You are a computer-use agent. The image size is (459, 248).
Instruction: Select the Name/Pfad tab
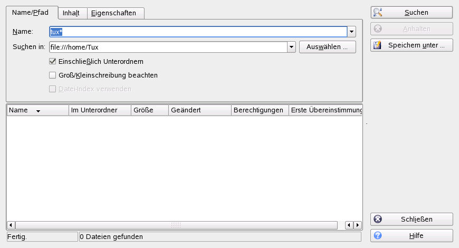[32, 12]
